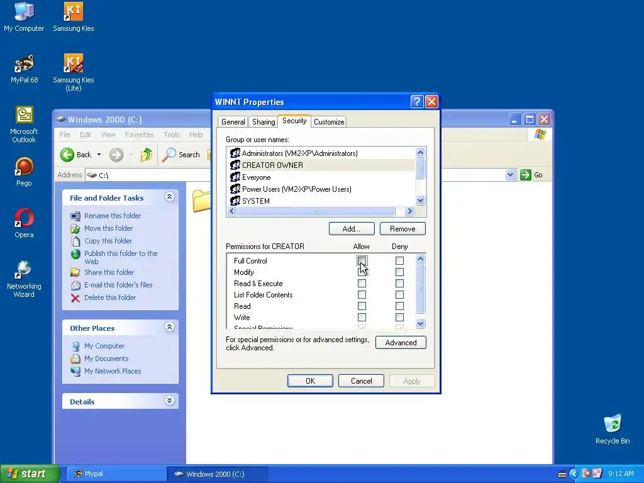Switch to the Sharing tab

pyautogui.click(x=264, y=122)
